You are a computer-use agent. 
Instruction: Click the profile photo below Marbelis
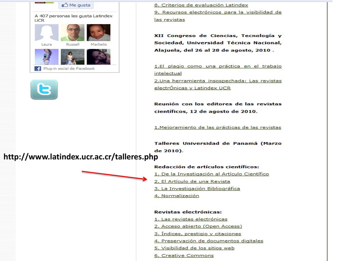coord(98,57)
